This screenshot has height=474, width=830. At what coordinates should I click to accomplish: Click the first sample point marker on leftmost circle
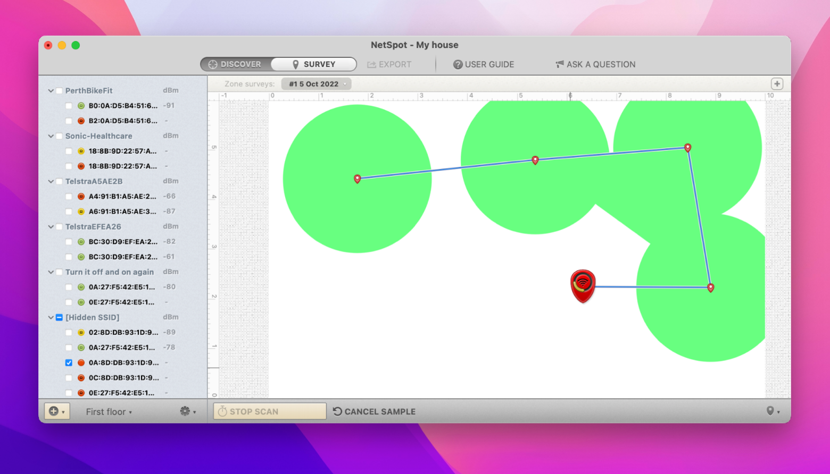click(x=358, y=179)
